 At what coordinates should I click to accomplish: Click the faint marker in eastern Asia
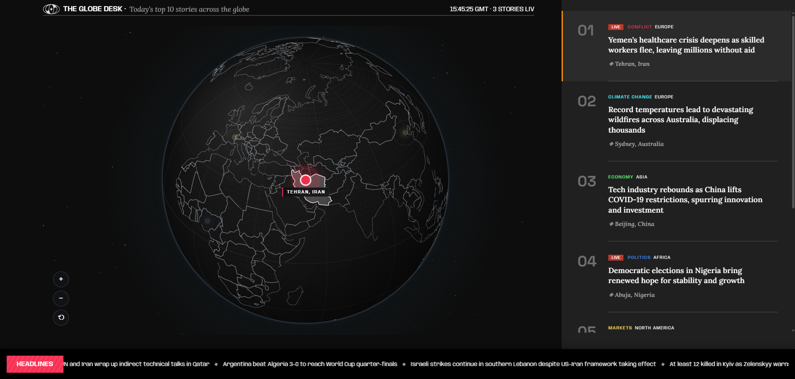(x=404, y=133)
